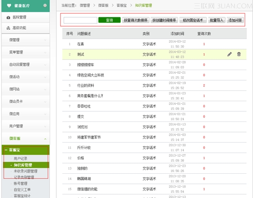
Task: Collapse the 微客服 section chevron
Action: [45, 139]
